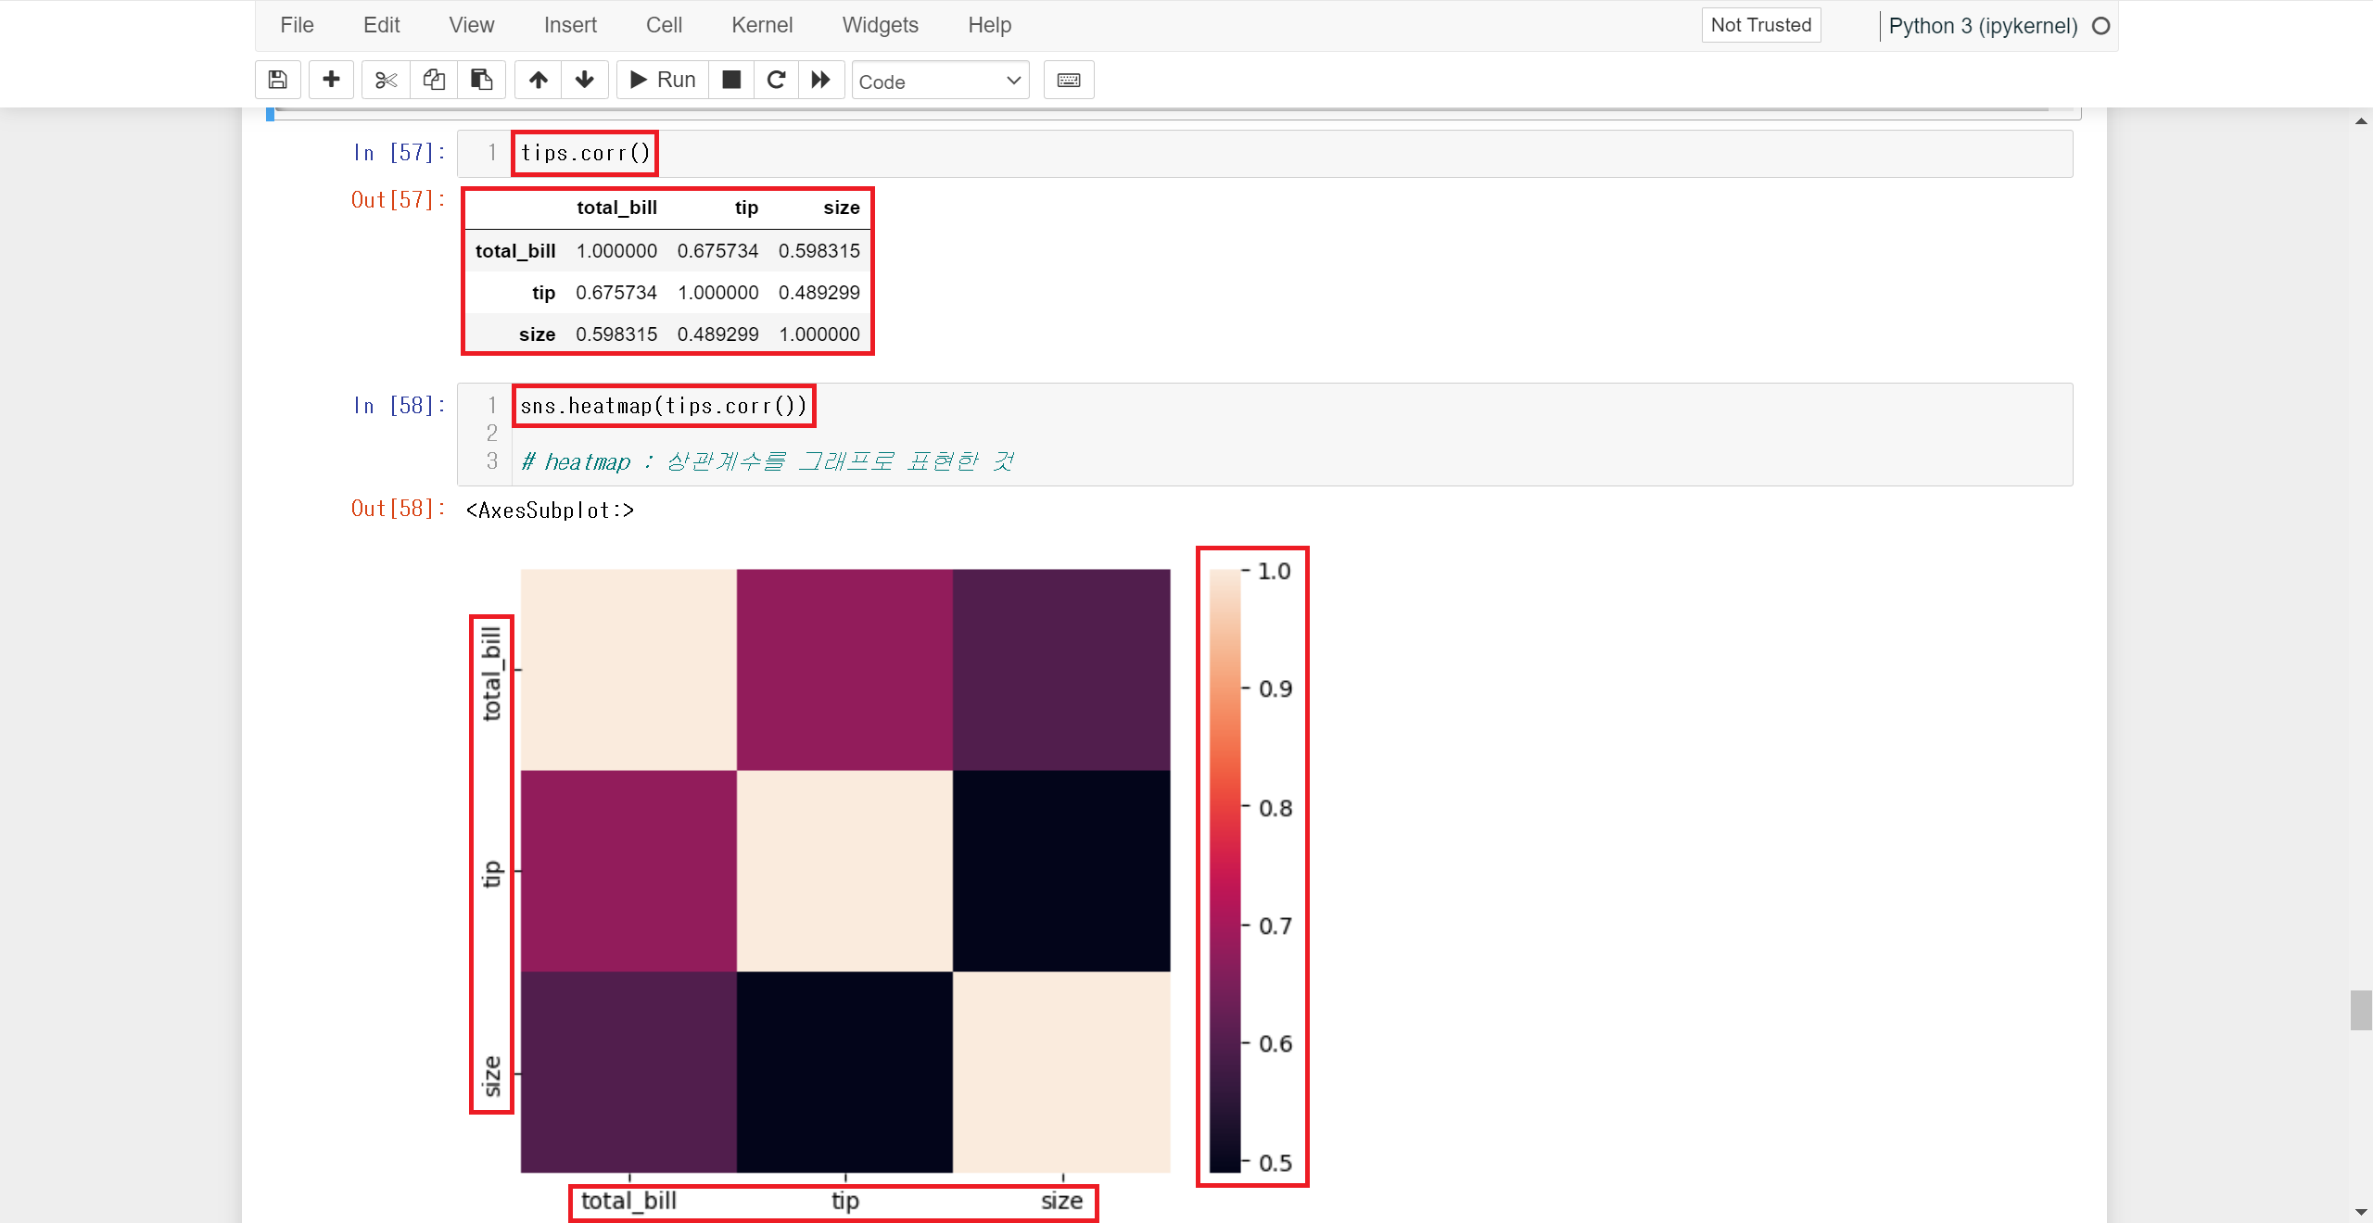Screen dimensions: 2373x1223
Task: Expand the Code cell type dropdown
Action: coord(940,81)
